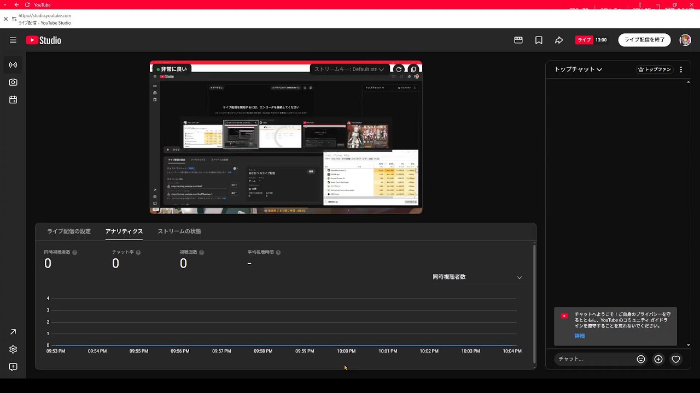Click the live stream preview video

[286, 137]
